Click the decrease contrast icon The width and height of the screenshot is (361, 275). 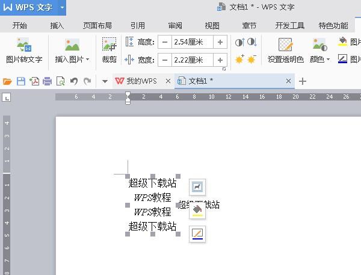point(252,42)
